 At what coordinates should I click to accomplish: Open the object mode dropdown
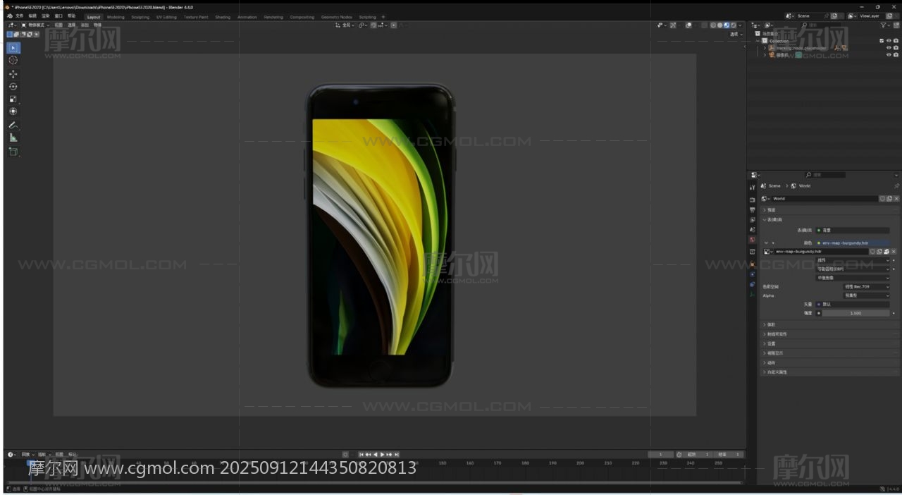(x=35, y=25)
